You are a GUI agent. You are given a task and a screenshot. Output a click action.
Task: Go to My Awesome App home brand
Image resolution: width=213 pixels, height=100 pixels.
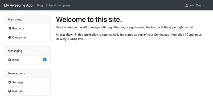18,5
